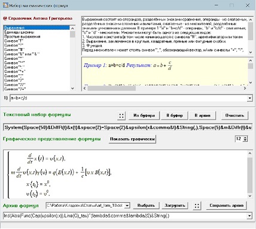Select the Символ "&" или list item

click(x=36, y=54)
